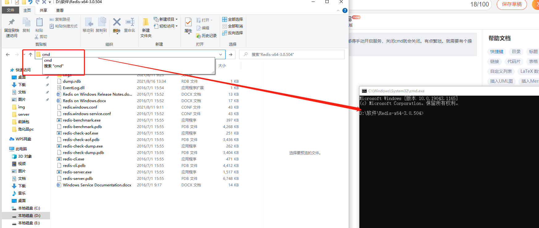Image resolution: width=539 pixels, height=228 pixels.
Task: Click the Custom list help tag
Action: pos(501,72)
